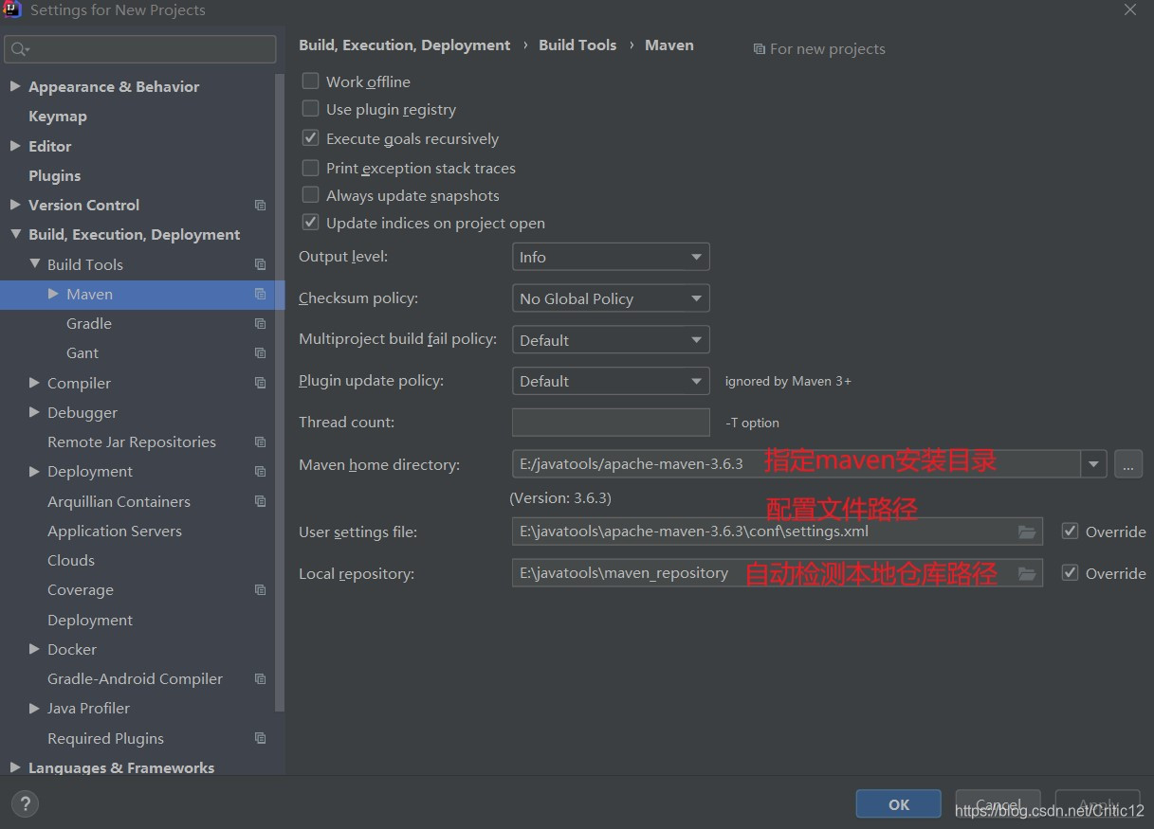
Task: Click the Local repository path field
Action: click(x=778, y=573)
